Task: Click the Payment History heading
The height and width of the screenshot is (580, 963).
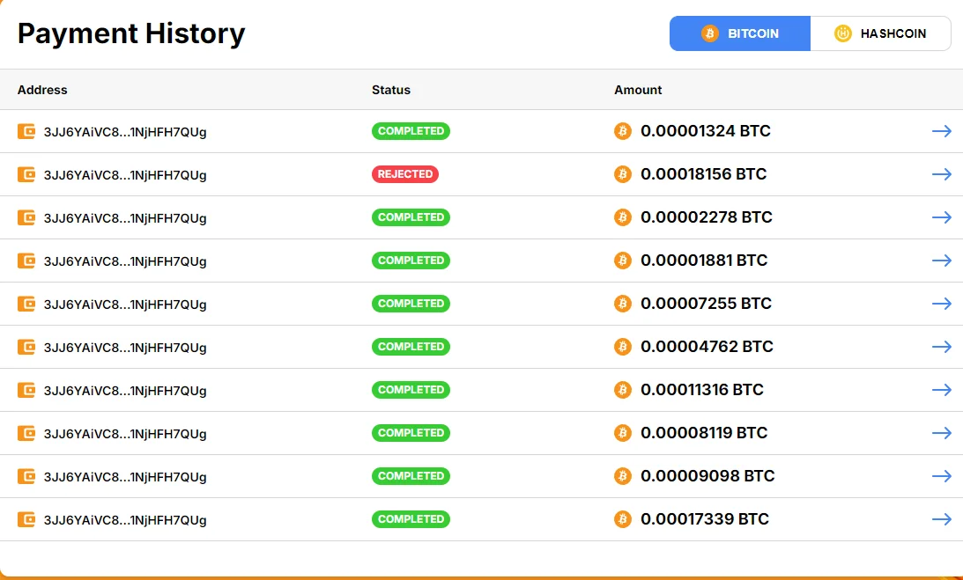Action: click(x=131, y=33)
